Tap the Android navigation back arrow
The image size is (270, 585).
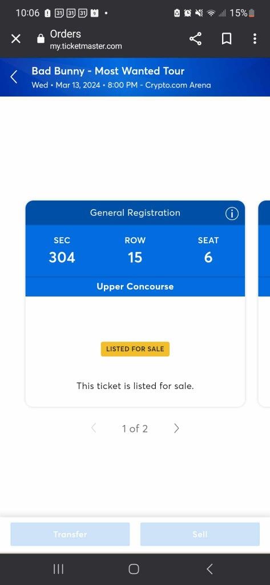(209, 569)
